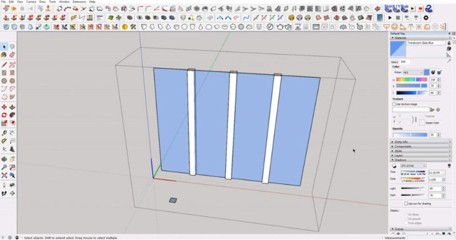The image size is (456, 240).
Task: Switch to the Select tab in Materials
Action: (394, 62)
